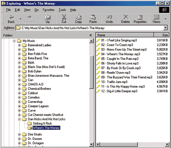
Task: Click the icon of 06 - Shorty Falls In Love.mp3
Action: [x=98, y=63]
